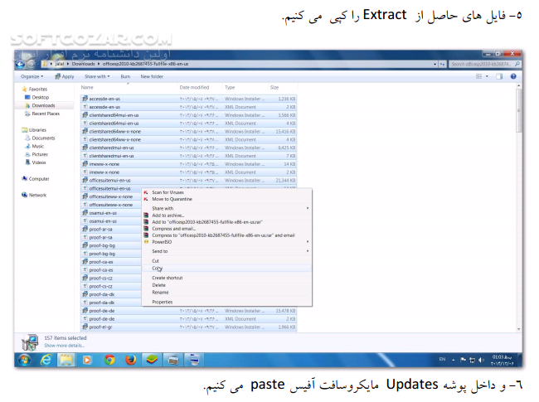This screenshot has width=539, height=402.
Task: Click the installer icon of proof-el-gr
Action: click(85, 327)
